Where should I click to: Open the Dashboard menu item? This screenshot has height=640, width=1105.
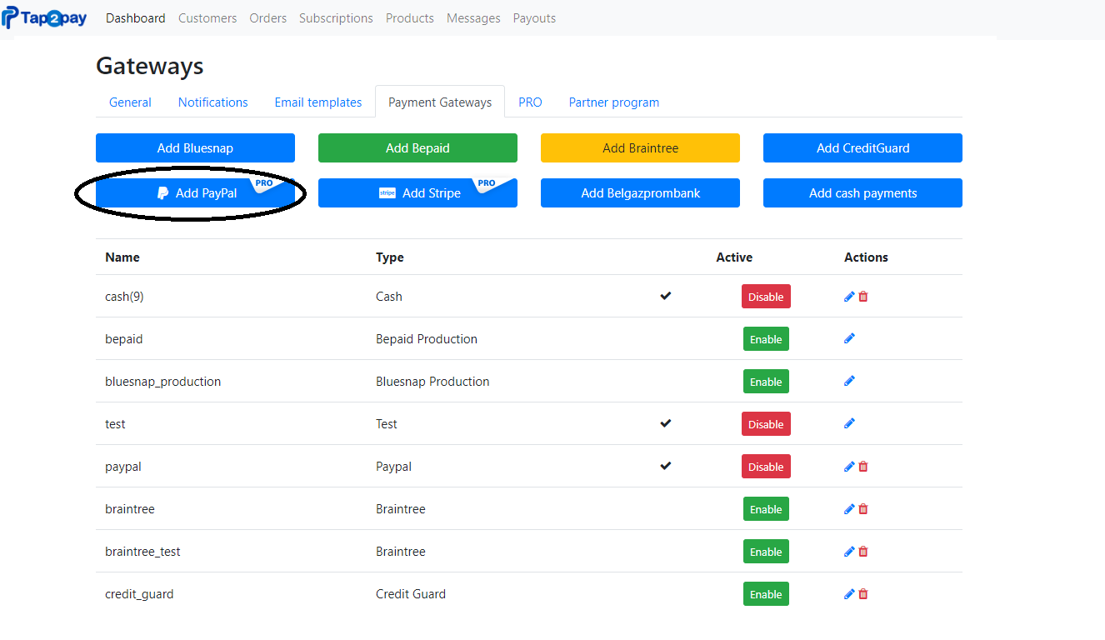[x=136, y=18]
